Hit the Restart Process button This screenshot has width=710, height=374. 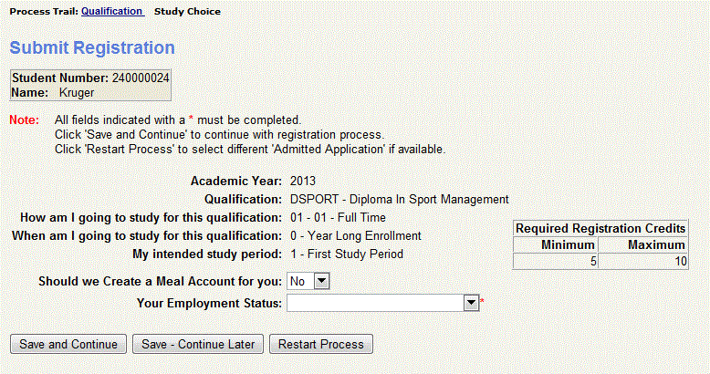tap(321, 344)
